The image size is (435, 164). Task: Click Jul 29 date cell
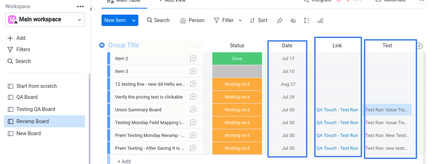tap(288, 97)
